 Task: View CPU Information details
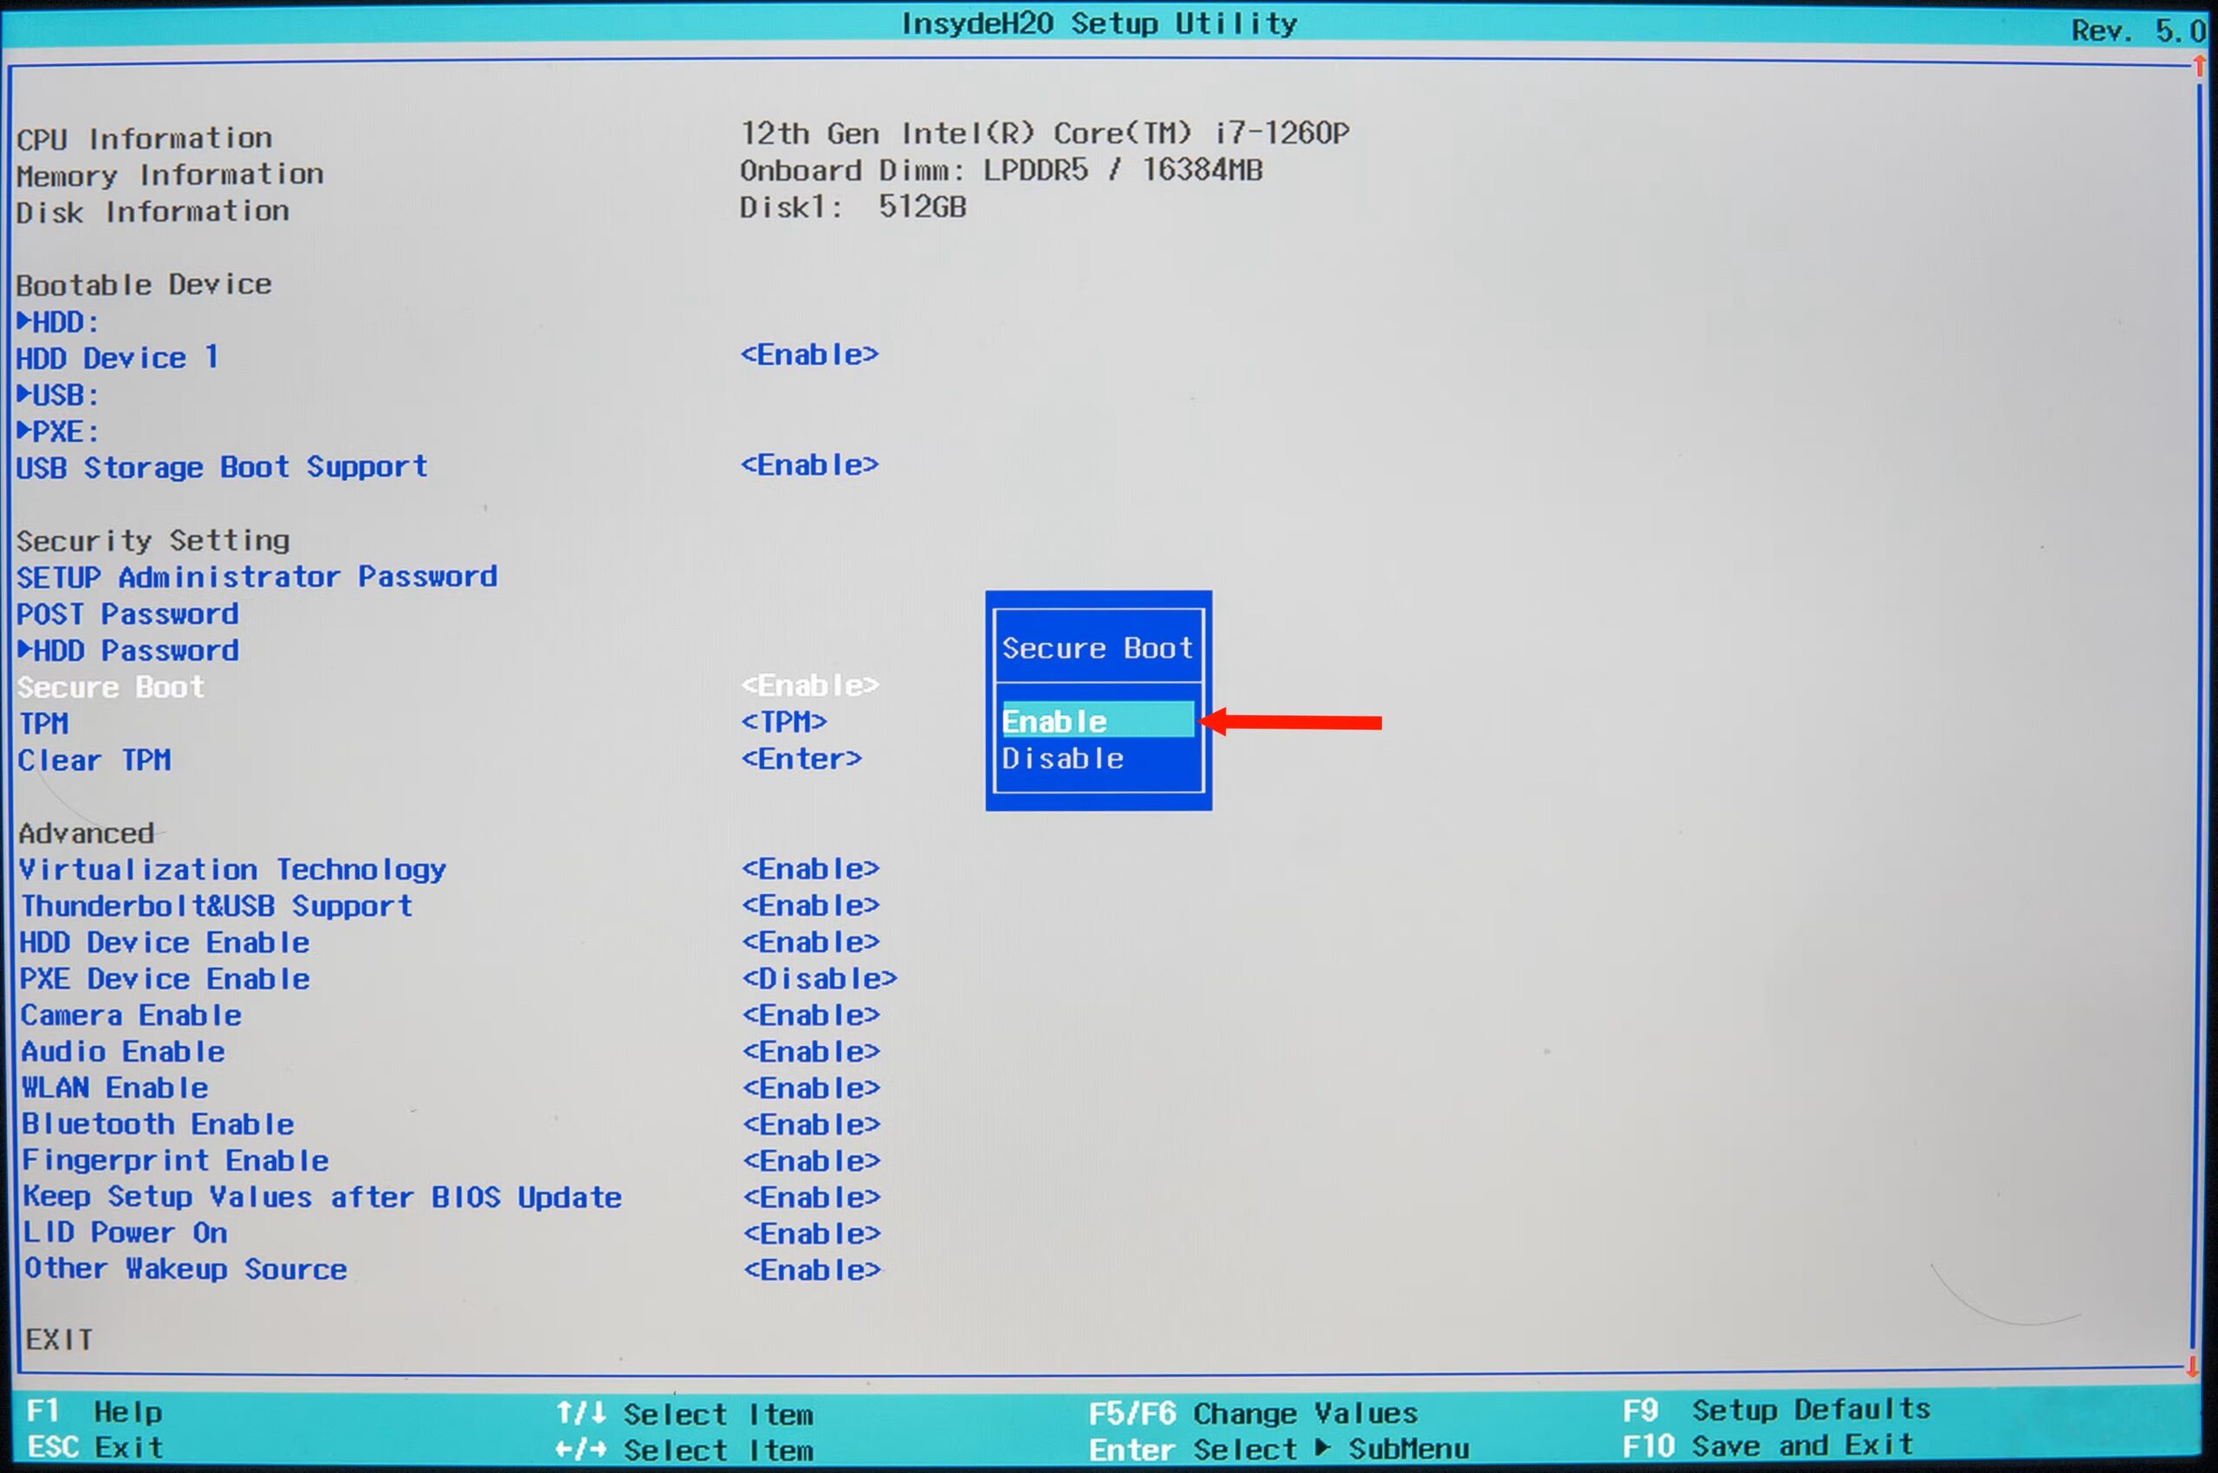click(144, 137)
